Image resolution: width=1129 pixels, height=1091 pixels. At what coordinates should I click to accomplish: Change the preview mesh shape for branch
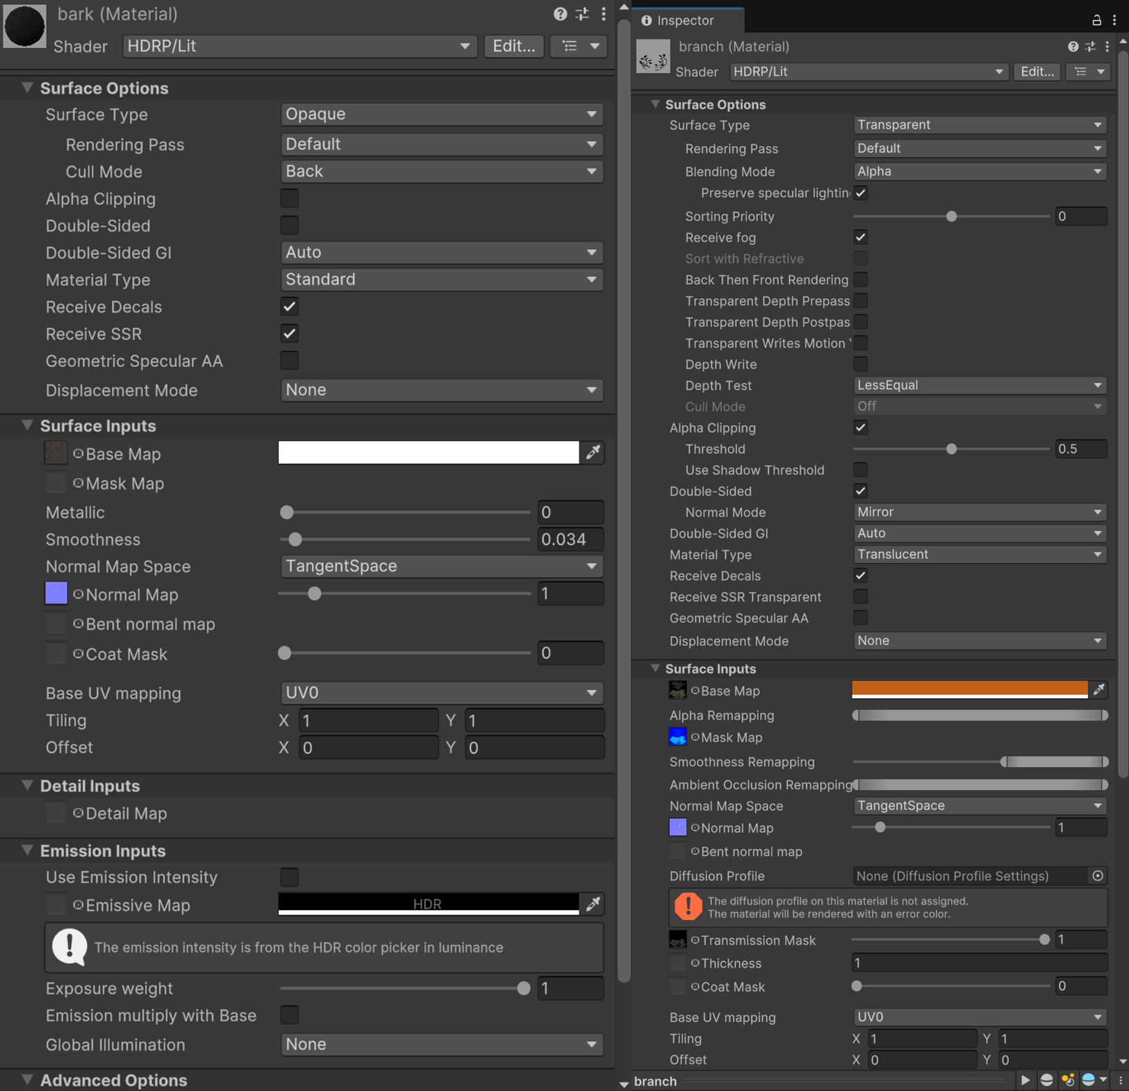1046,1080
